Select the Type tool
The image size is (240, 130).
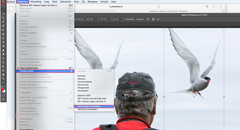[x=3, y=62]
